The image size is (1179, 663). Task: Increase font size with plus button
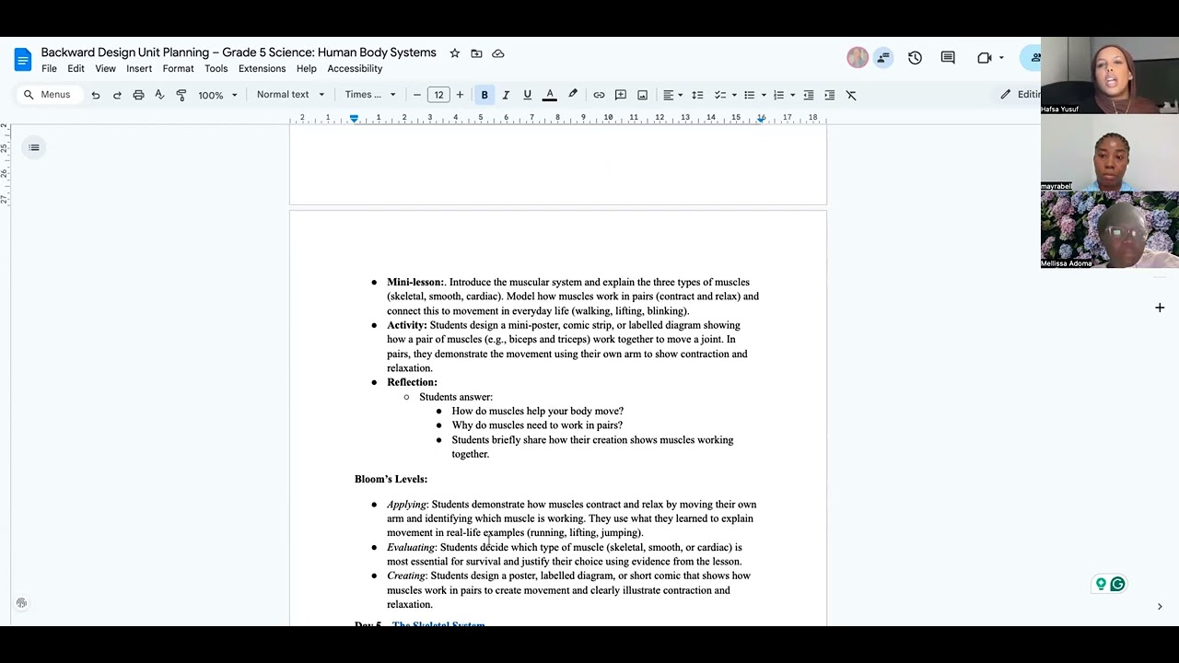click(460, 95)
